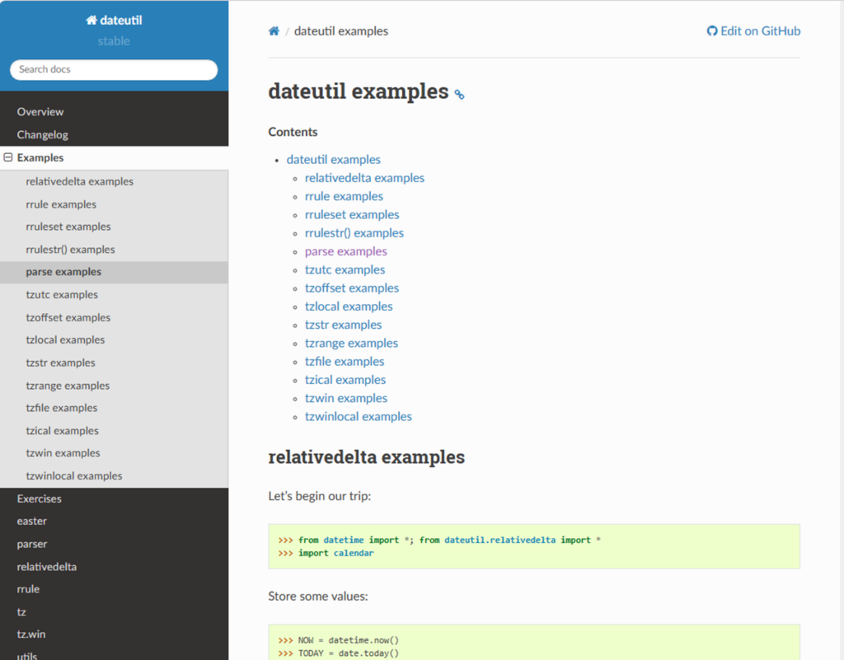Go to tzwin examples in the sidebar
This screenshot has width=844, height=660.
tap(63, 453)
